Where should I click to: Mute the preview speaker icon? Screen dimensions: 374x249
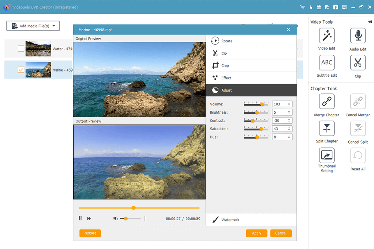(x=116, y=219)
